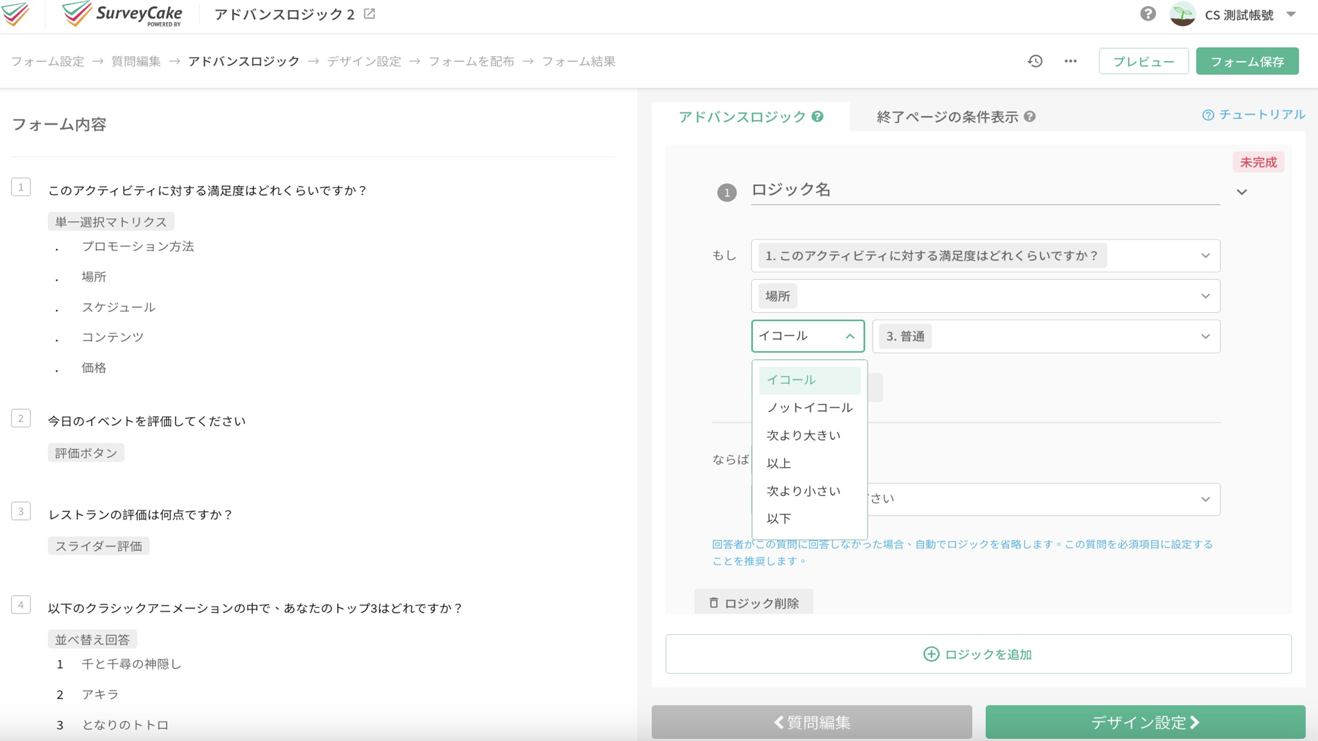
Task: Choose 次より大きい in operator list
Action: tap(803, 436)
